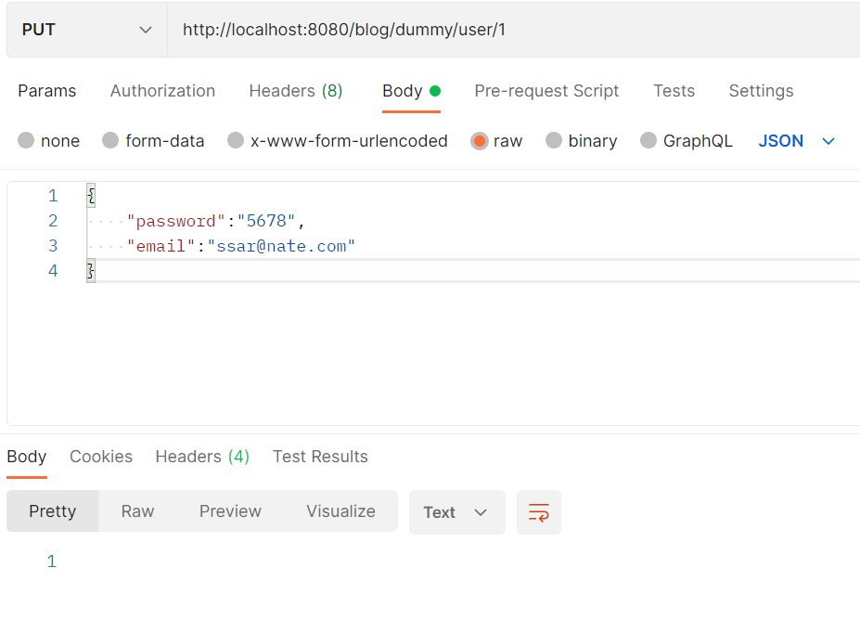Open the Text response format dropdown

click(x=456, y=512)
